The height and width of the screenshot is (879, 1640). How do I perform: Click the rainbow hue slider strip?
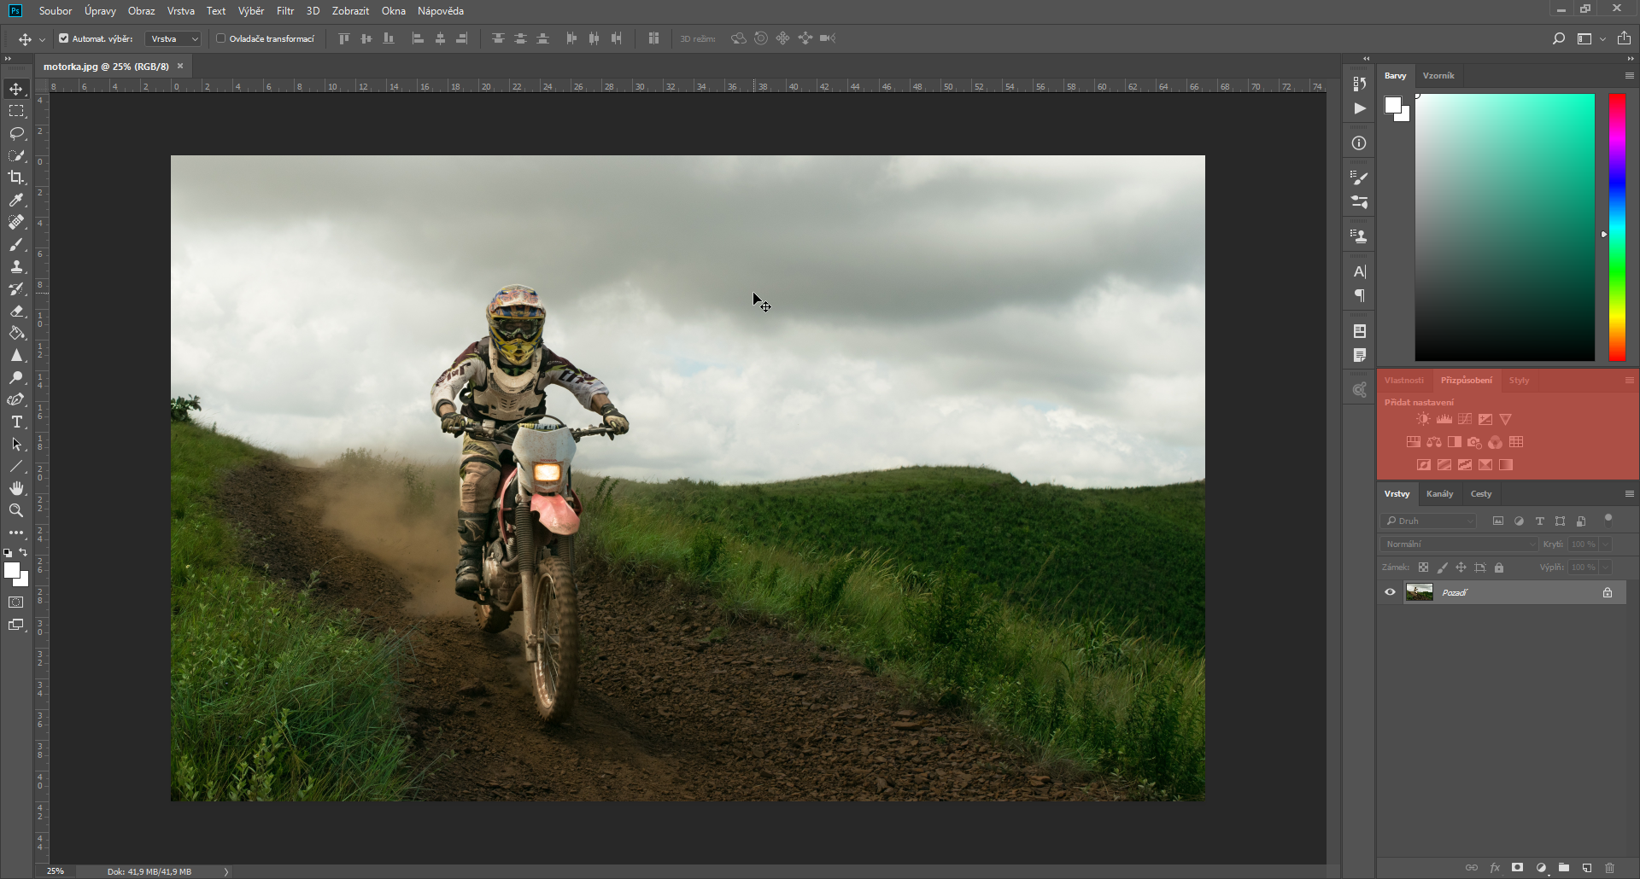(x=1617, y=227)
